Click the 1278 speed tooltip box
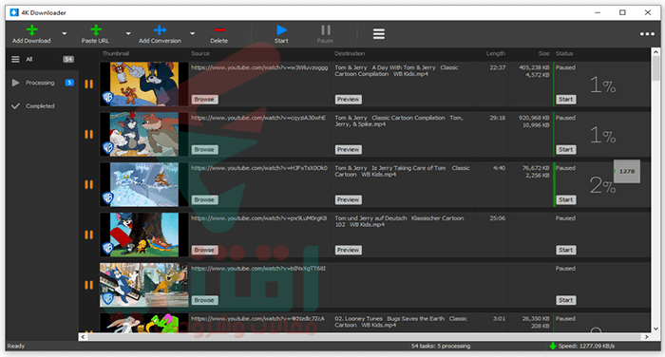 [x=627, y=171]
